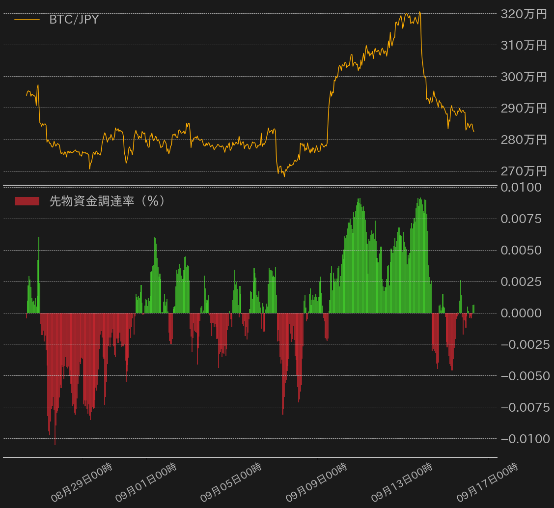Click the 09月09日00時 date axis label
554x508 pixels.
pos(317,482)
